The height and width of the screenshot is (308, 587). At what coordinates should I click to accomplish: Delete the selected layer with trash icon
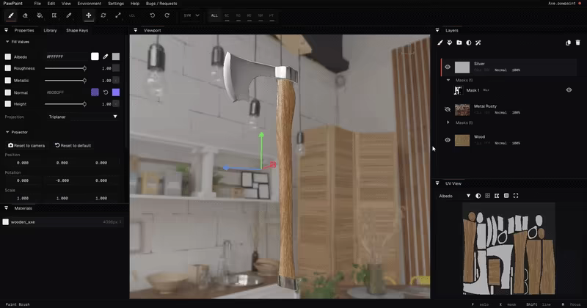pyautogui.click(x=578, y=43)
